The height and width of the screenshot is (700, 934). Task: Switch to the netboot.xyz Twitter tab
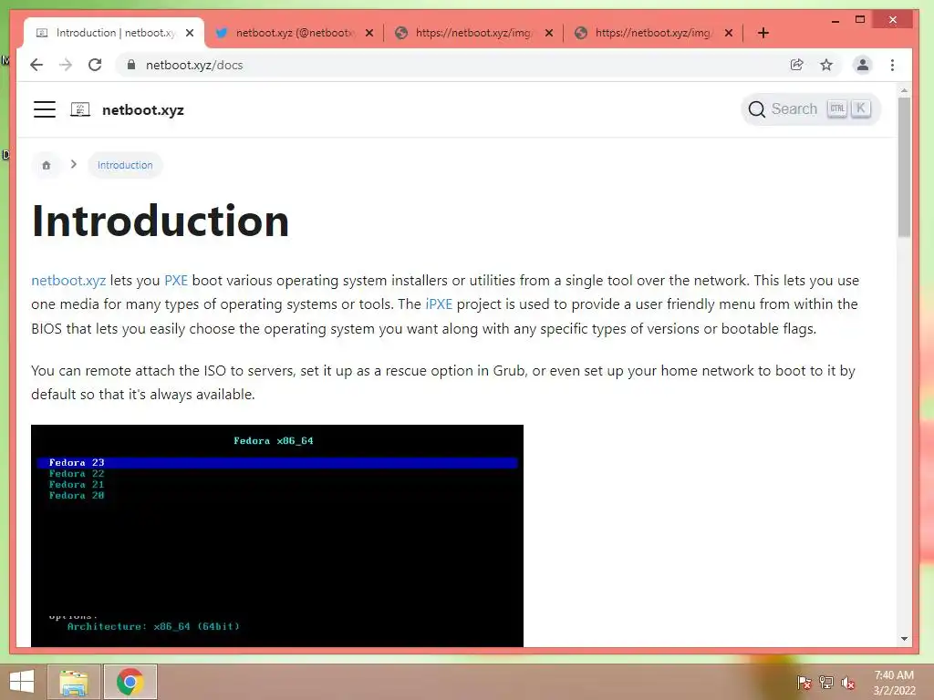(x=295, y=33)
